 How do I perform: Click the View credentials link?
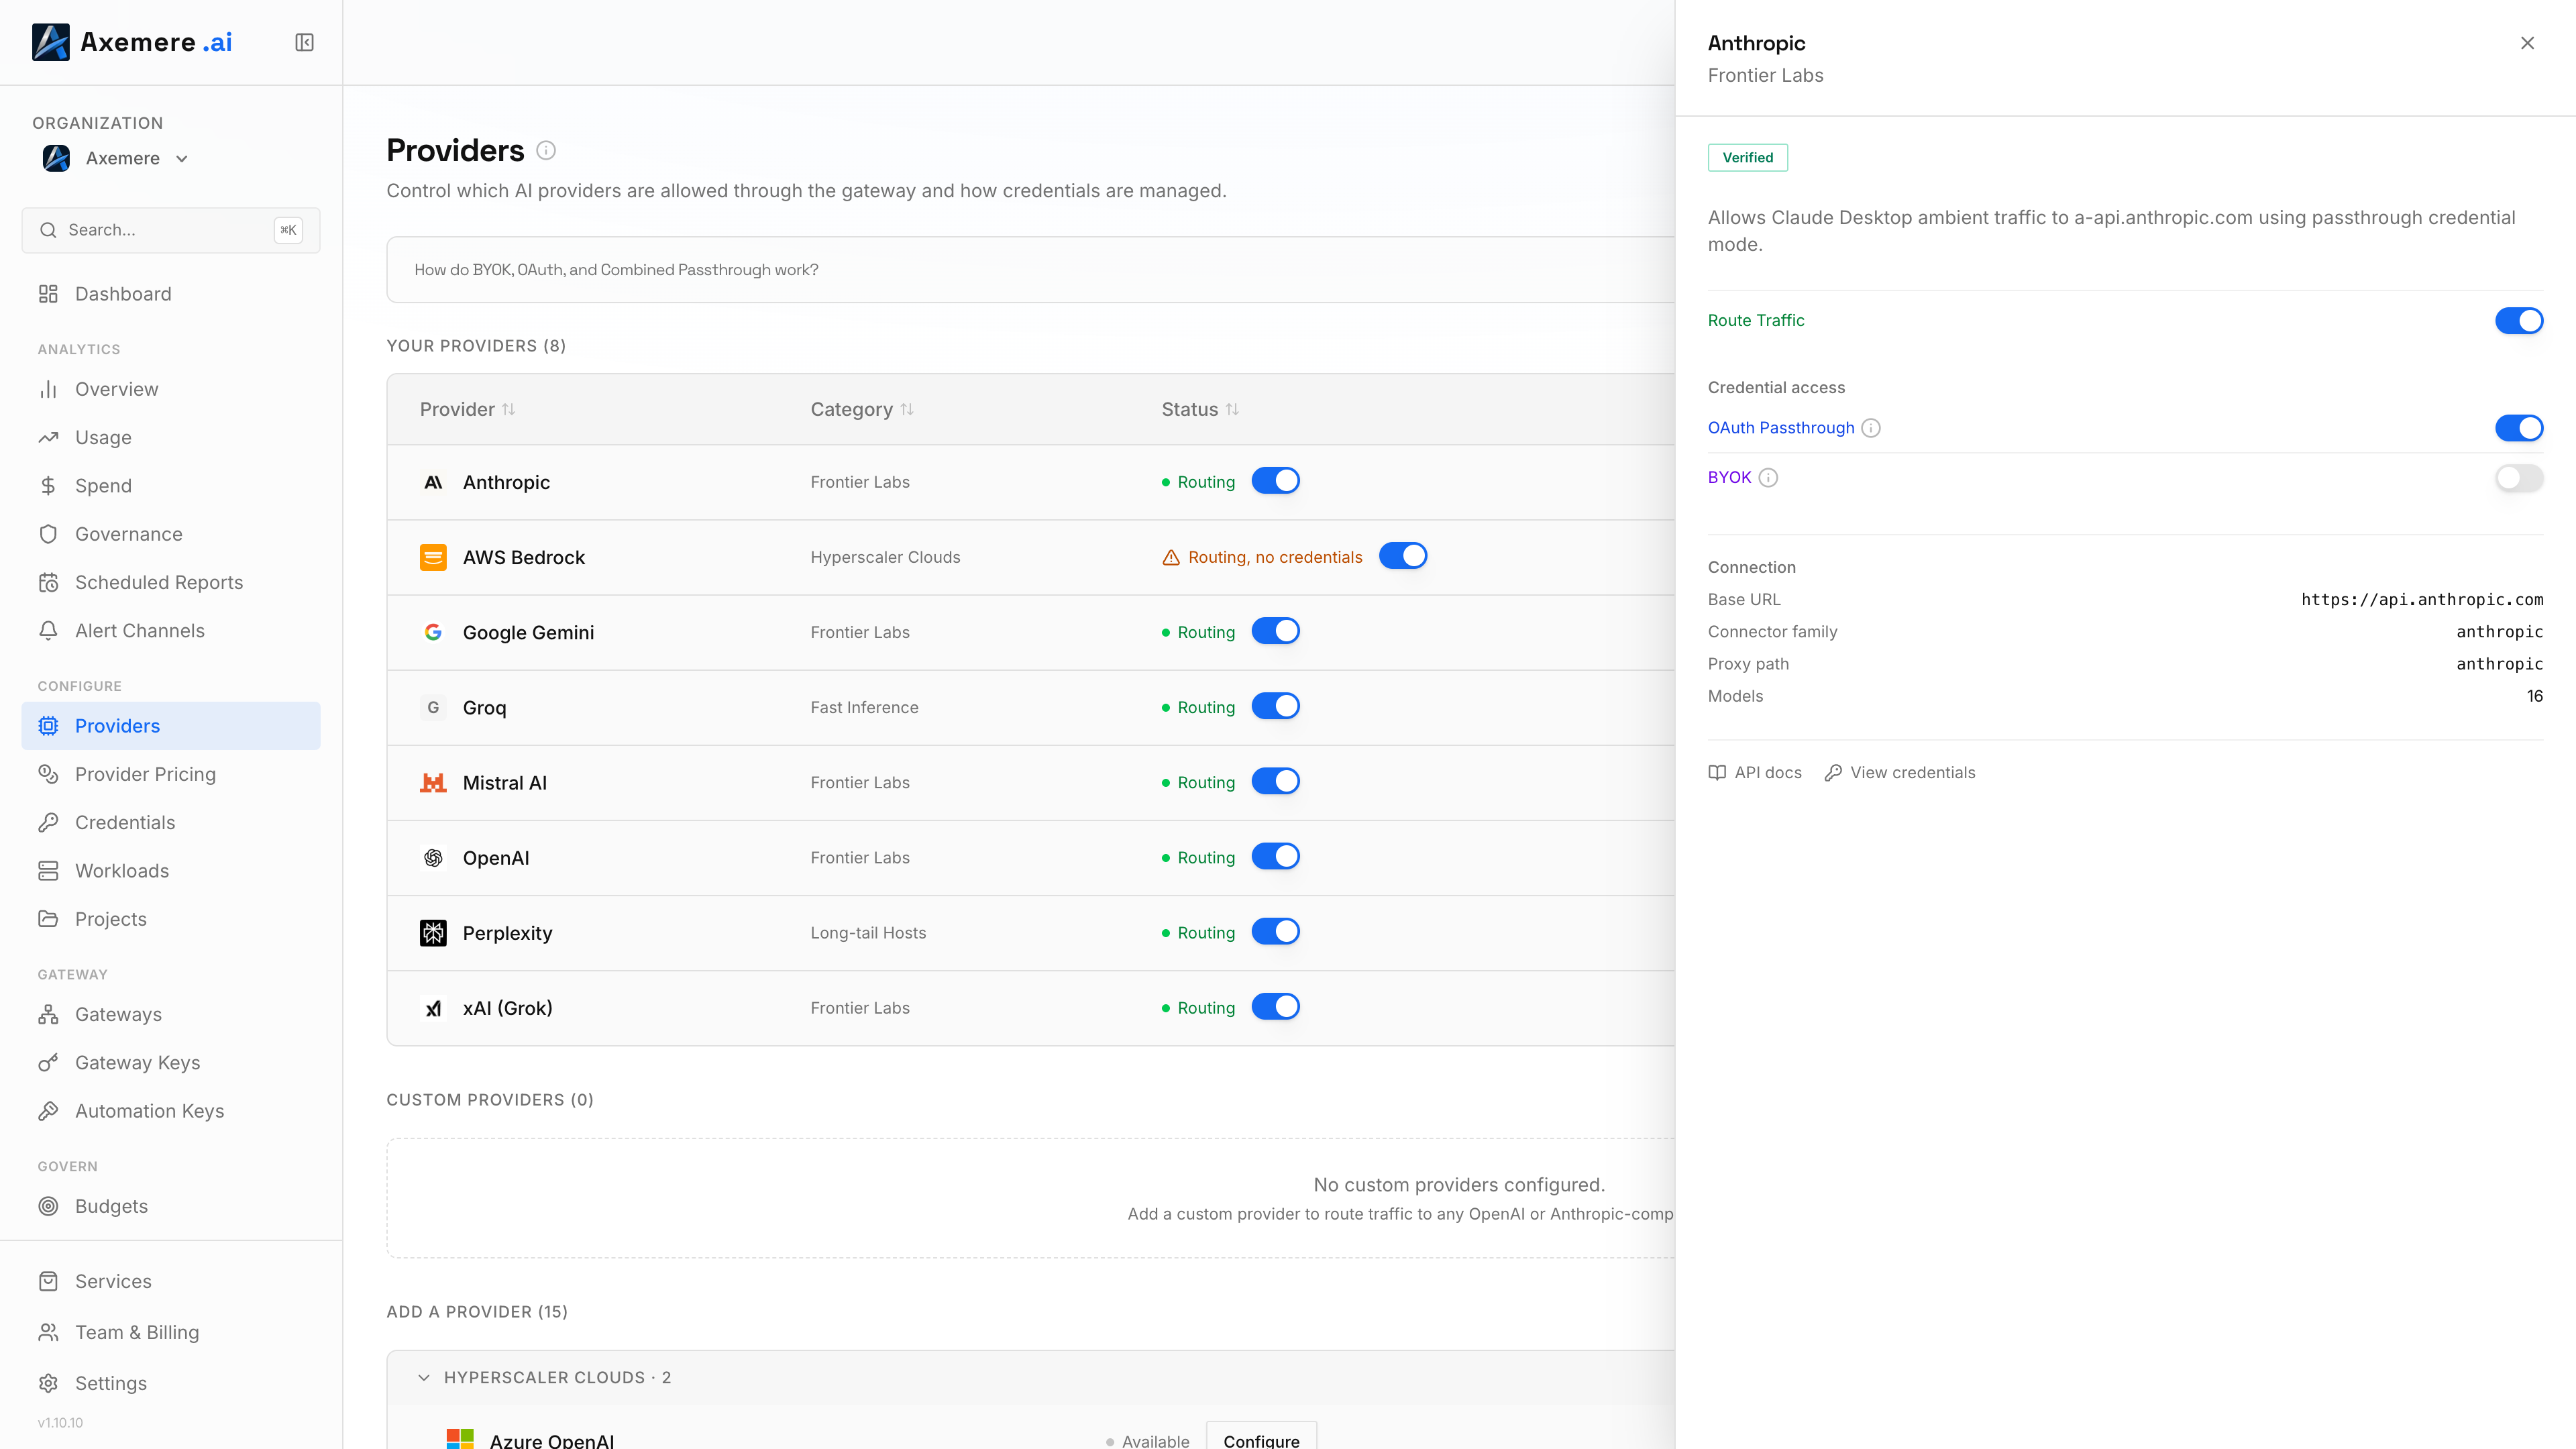[x=1900, y=773]
